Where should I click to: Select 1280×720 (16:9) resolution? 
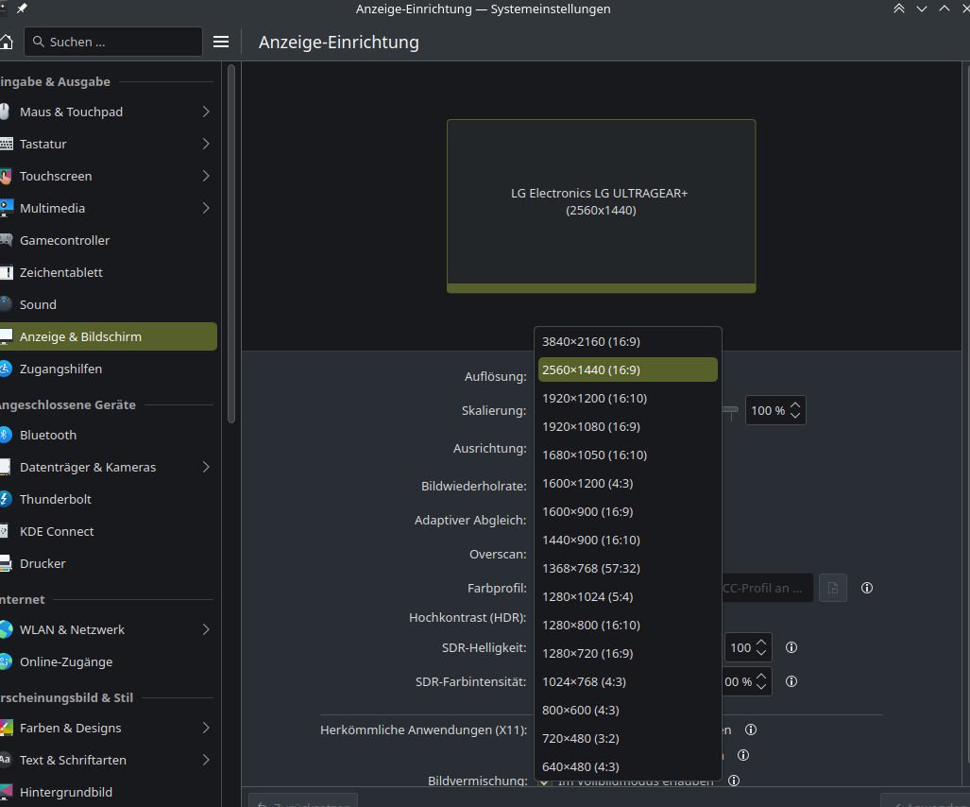click(x=627, y=654)
